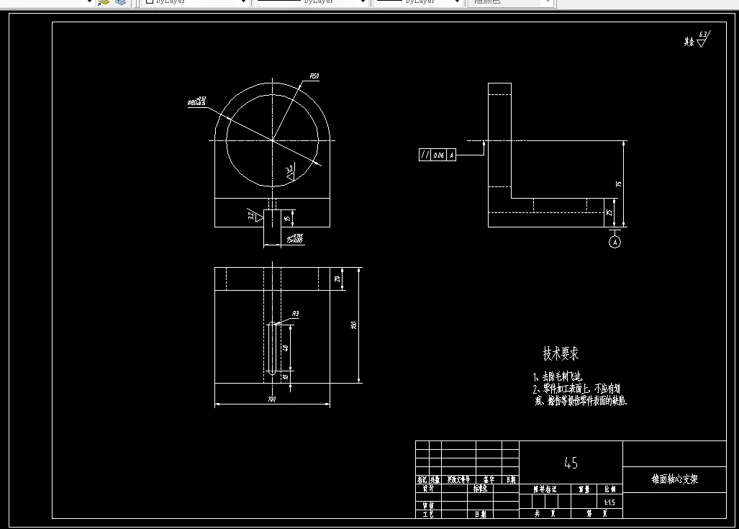Select the 重量 cell in the title block
This screenshot has height=529, width=739.
[x=584, y=489]
